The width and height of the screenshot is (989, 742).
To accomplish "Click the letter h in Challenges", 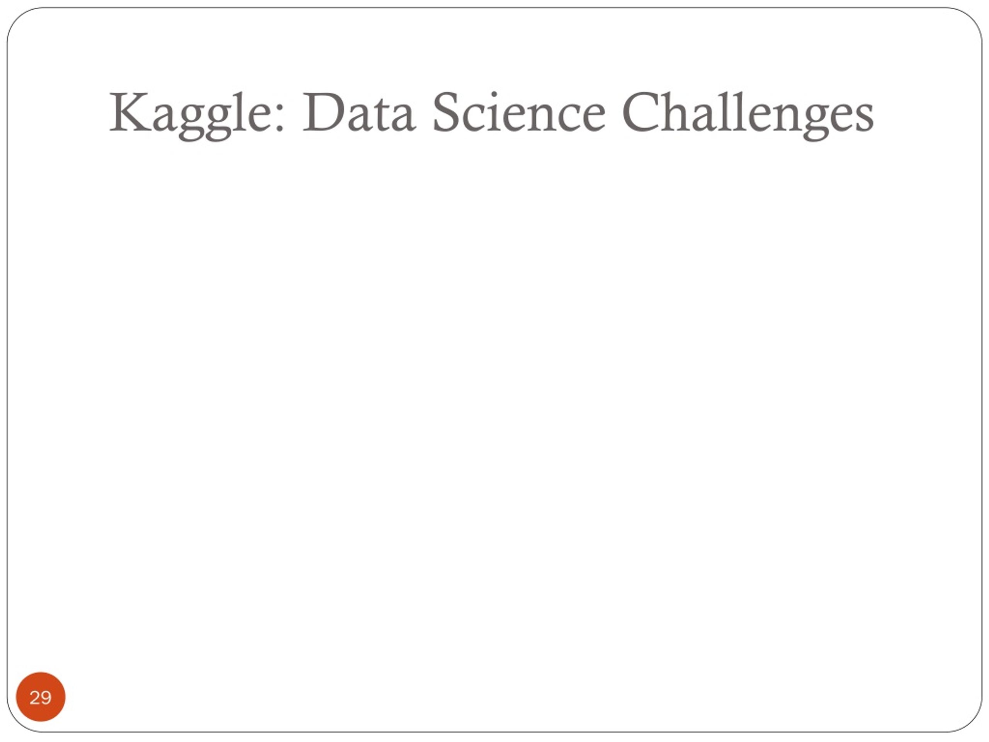I will coord(676,111).
